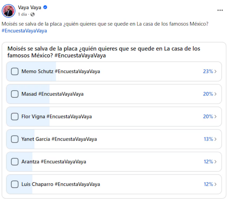Click the blue verified badge icon
Viewport: 228px width, 199px height.
click(x=45, y=7)
